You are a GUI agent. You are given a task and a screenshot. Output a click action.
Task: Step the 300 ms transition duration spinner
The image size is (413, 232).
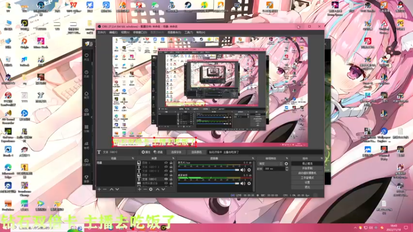coord(287,169)
